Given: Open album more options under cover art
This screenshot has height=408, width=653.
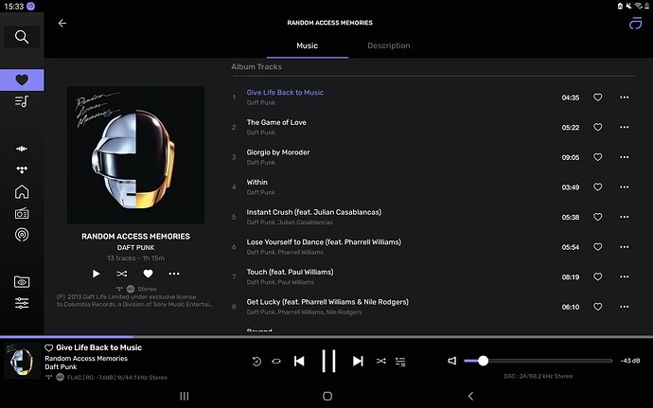Looking at the screenshot, I should tap(174, 274).
